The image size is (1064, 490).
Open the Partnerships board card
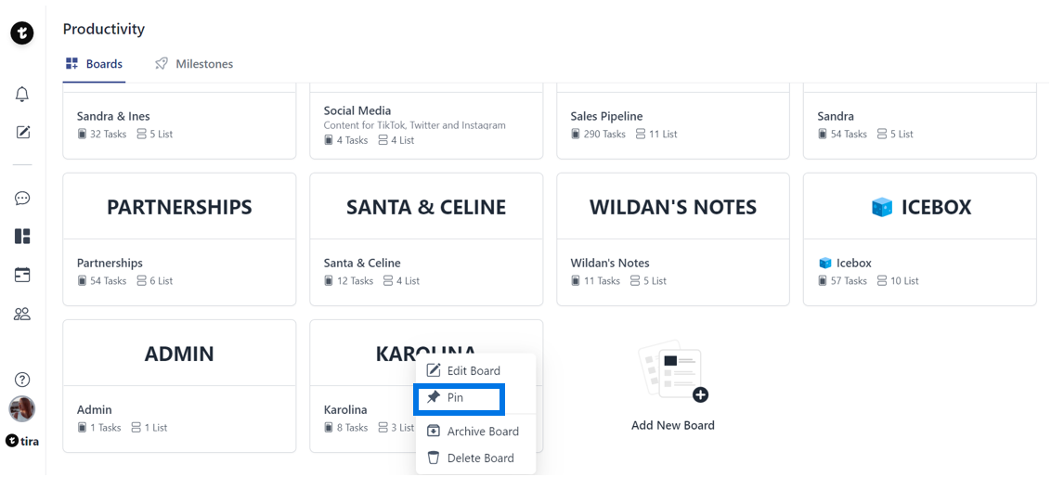[x=179, y=239]
